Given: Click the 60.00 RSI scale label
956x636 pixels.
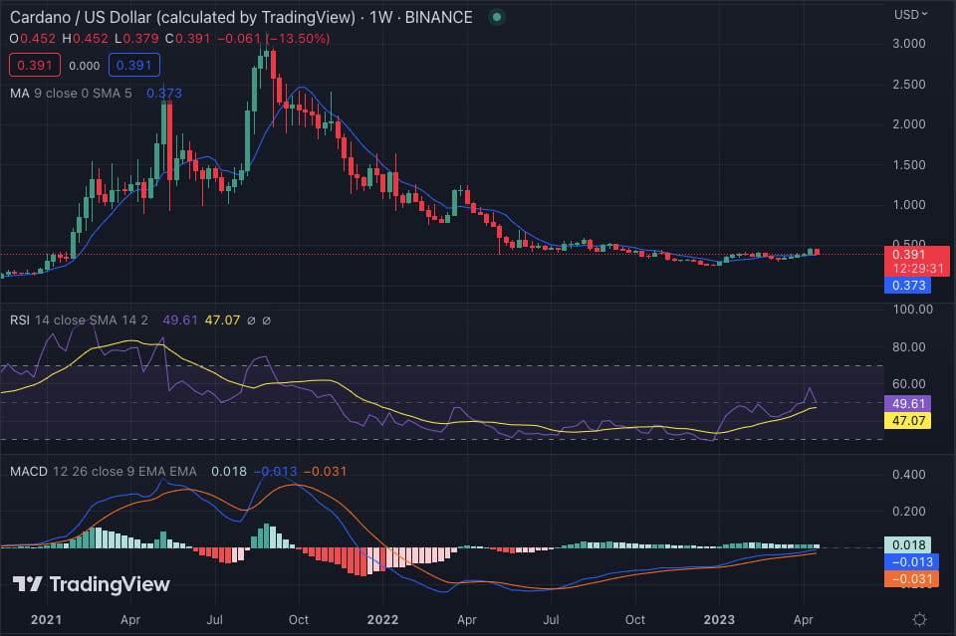Looking at the screenshot, I should coord(908,384).
